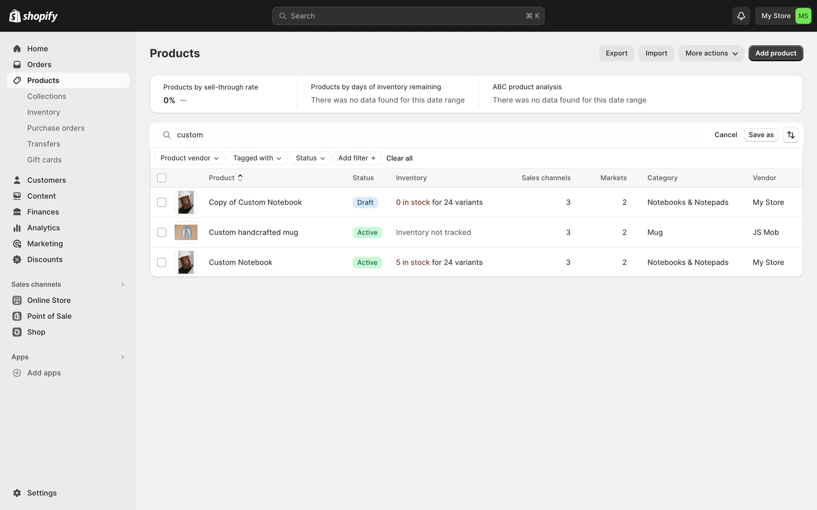Open Settings gear in sidebar

(17, 493)
